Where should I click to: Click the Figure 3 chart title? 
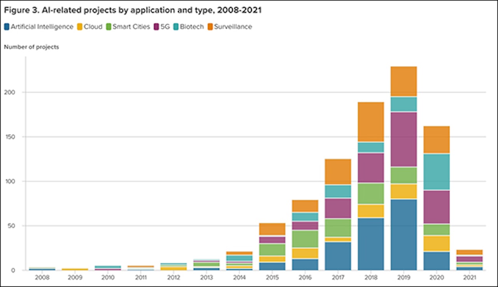[x=133, y=10]
